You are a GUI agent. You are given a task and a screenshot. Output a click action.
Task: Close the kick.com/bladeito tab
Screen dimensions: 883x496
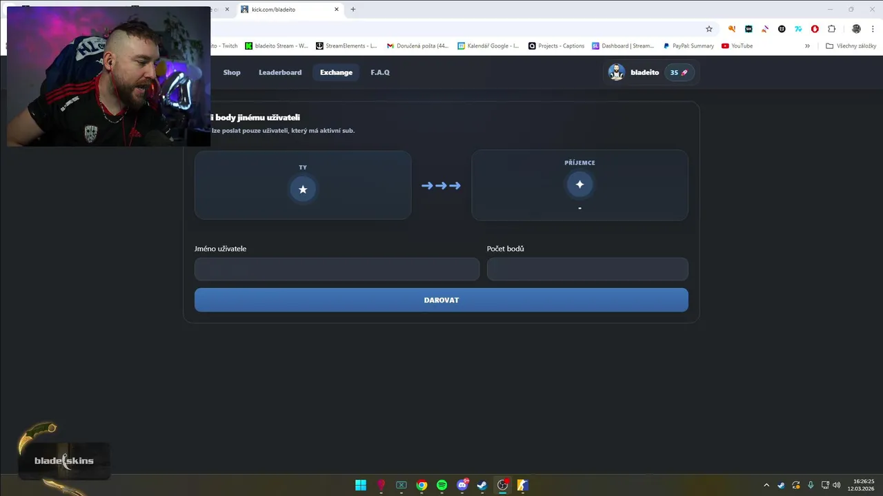click(337, 10)
